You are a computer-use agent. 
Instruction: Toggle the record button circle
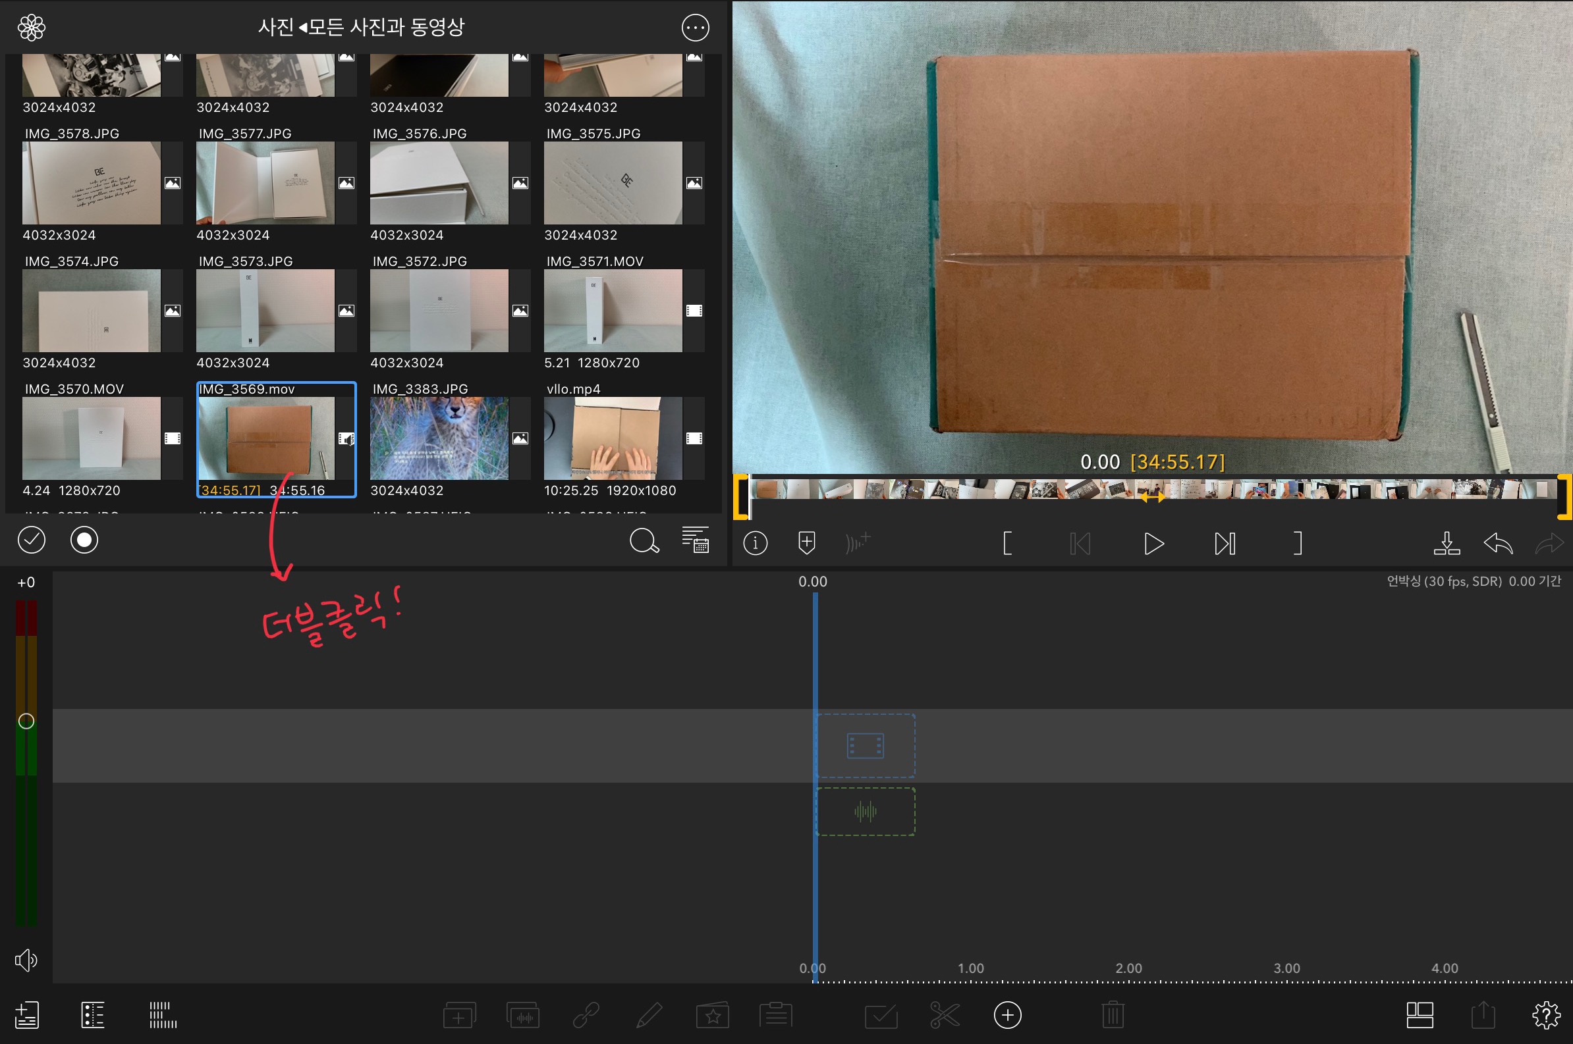coord(84,540)
